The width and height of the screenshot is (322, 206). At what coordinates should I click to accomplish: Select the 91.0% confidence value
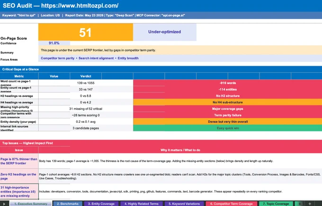pos(54,43)
